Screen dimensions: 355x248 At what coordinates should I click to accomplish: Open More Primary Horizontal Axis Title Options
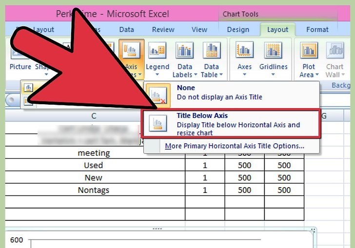coord(235,146)
